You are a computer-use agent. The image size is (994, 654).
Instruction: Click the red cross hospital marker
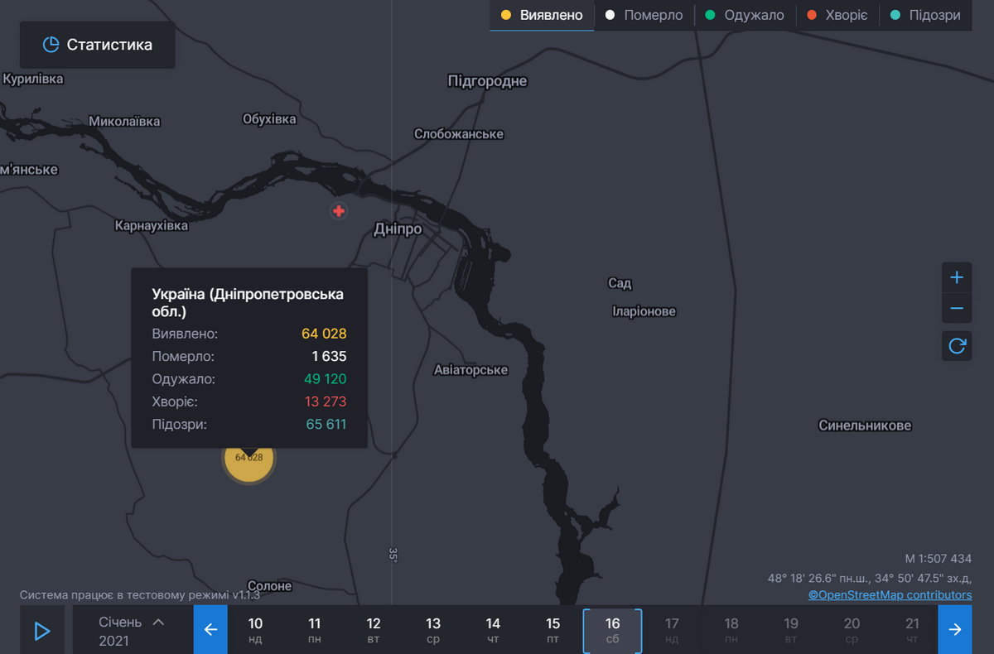[338, 211]
